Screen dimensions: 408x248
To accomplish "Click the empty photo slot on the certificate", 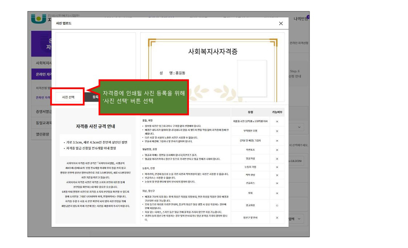I will click(252, 78).
